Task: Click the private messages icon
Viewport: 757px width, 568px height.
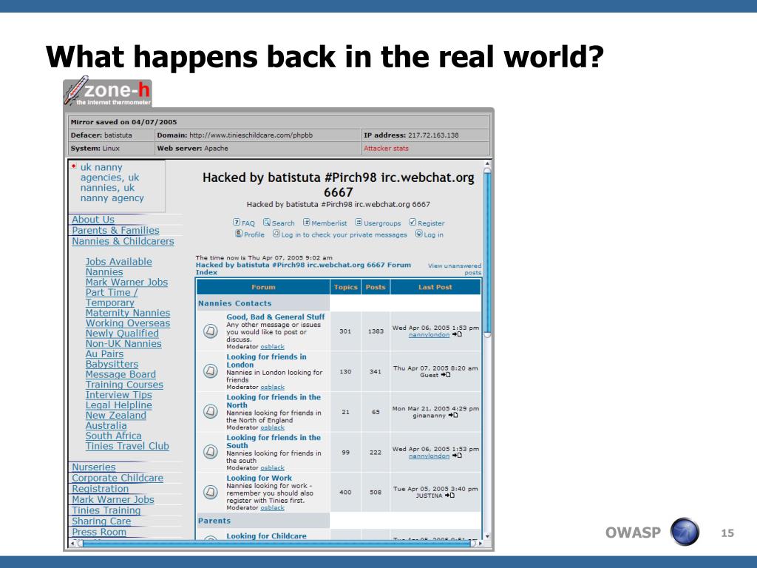Action: point(276,234)
